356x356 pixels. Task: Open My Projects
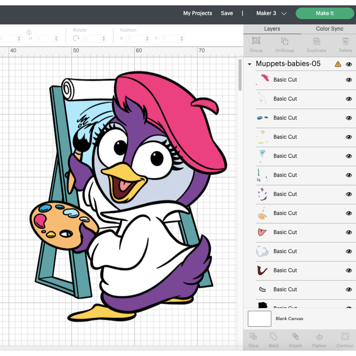[198, 13]
